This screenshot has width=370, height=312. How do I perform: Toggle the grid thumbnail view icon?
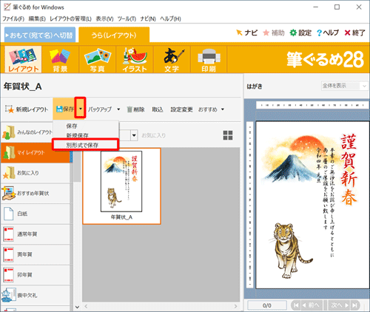[x=228, y=135]
